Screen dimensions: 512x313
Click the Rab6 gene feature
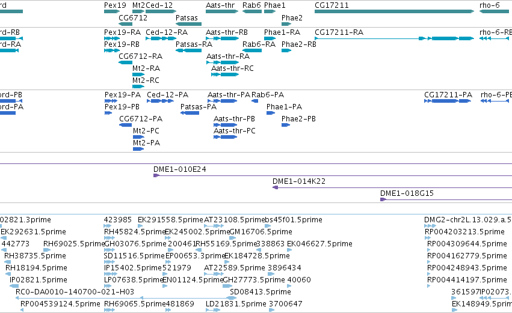[x=252, y=11]
